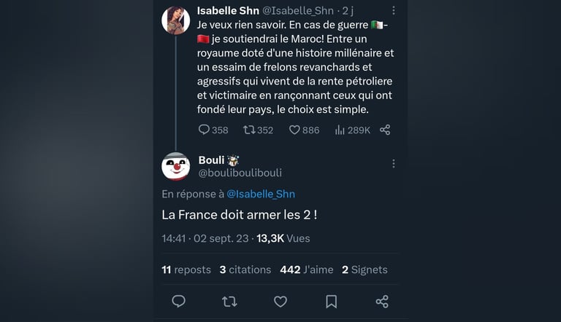The height and width of the screenshot is (322, 561).
Task: Click the @Isabelle_Shn reply mention link
Action: pos(261,194)
